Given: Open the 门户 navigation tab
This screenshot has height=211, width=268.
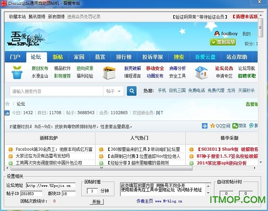Looking at the screenshot, I should point(15,57).
